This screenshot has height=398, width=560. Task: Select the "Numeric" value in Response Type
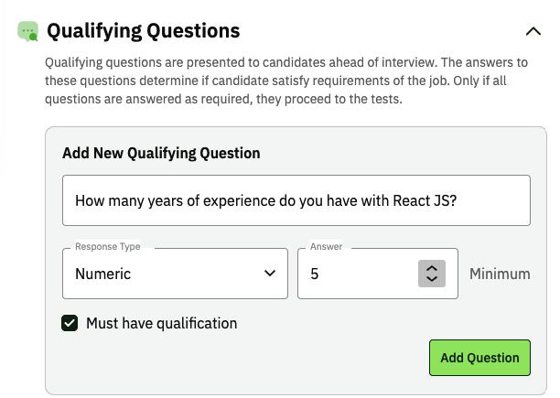[103, 274]
